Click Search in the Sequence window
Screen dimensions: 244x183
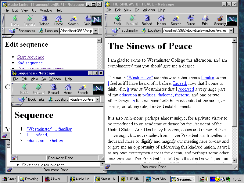[x=83, y=89]
